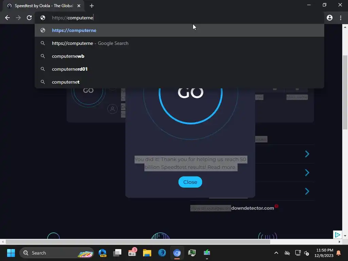The height and width of the screenshot is (261, 348).
Task: Choose the https://computerne Google Search suggestion
Action: pos(179,43)
